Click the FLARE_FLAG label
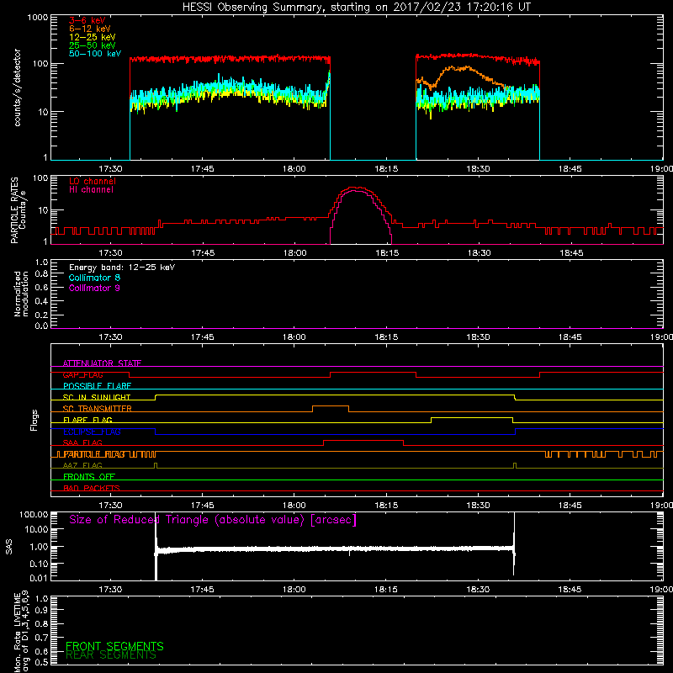Viewport: 673px width, 673px height. pyautogui.click(x=87, y=420)
